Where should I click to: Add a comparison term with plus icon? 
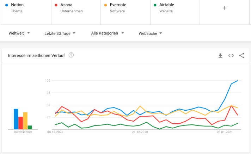[x=225, y=8]
